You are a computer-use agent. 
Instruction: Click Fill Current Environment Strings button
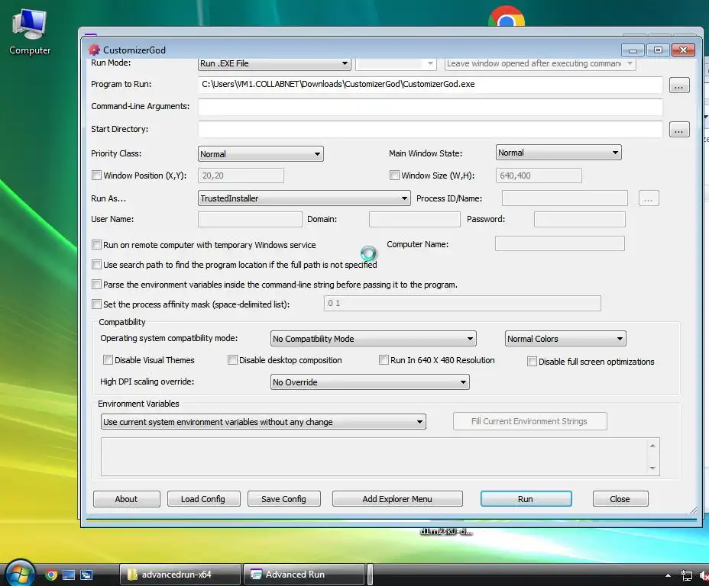(x=529, y=421)
